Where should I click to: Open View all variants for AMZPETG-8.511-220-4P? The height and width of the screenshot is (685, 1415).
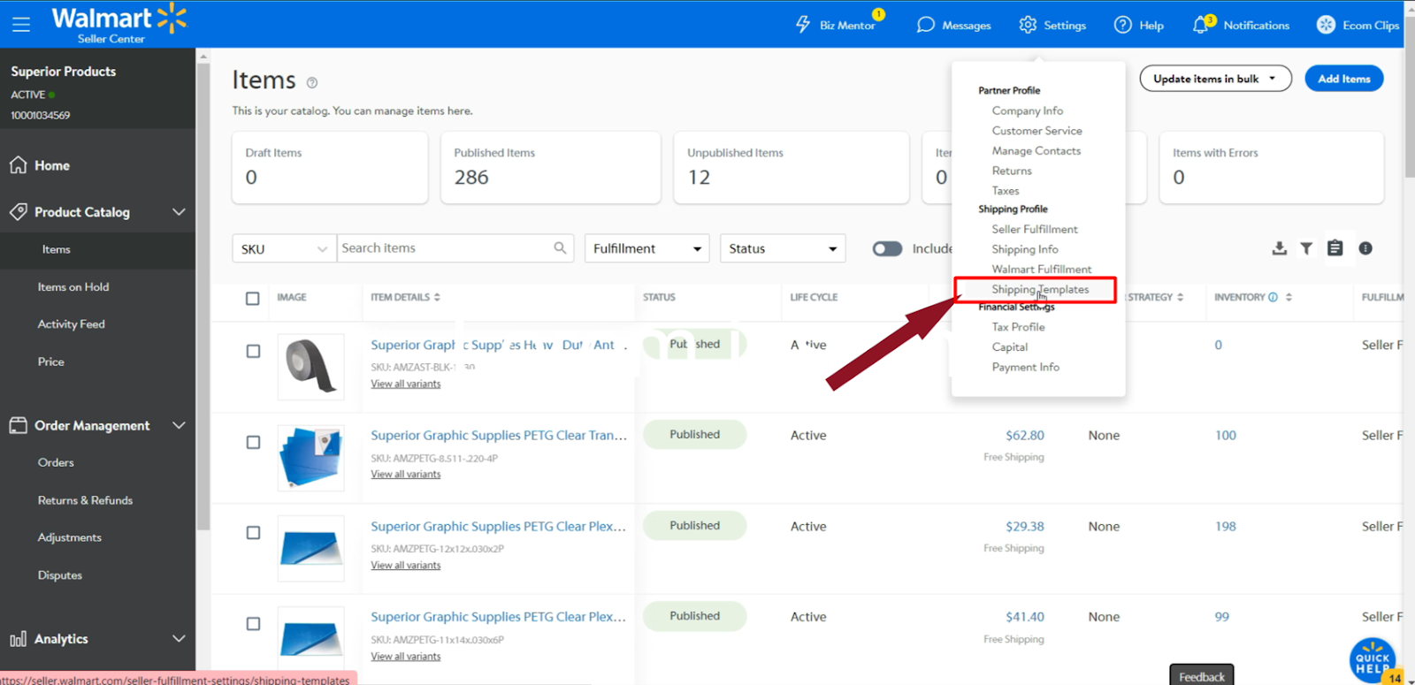pos(406,475)
